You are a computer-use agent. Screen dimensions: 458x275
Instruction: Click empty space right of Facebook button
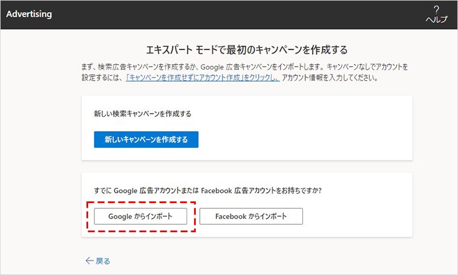[x=355, y=216]
